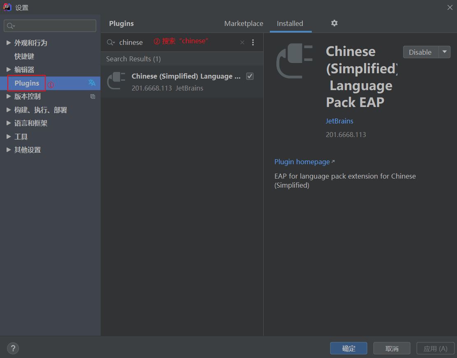Expand the 语言和框架 tree node
This screenshot has width=457, height=358.
9,123
